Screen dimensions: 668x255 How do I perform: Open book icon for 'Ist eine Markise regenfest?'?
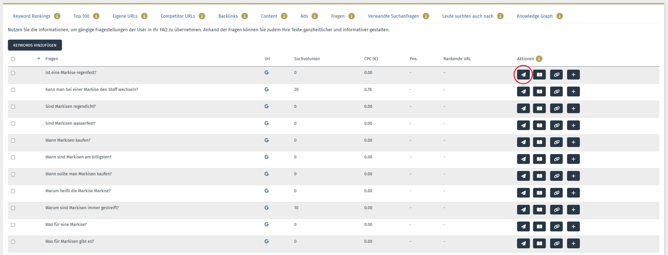tap(539, 75)
